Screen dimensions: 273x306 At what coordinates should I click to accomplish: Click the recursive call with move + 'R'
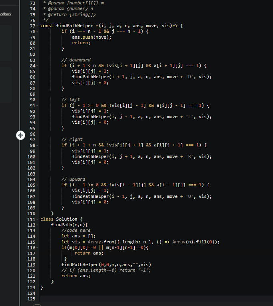(x=142, y=156)
